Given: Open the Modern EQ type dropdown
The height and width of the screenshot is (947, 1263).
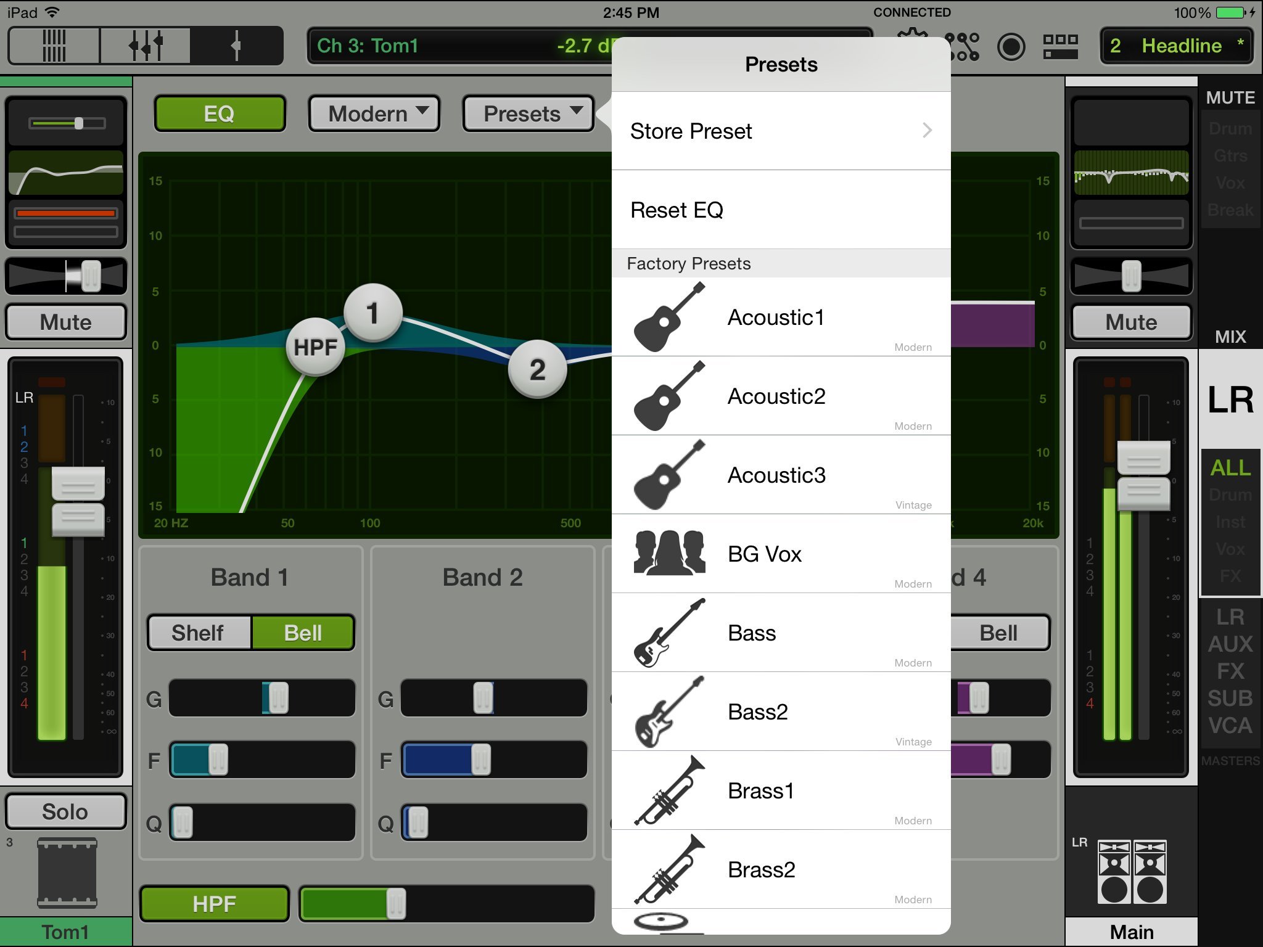Looking at the screenshot, I should click(x=374, y=113).
